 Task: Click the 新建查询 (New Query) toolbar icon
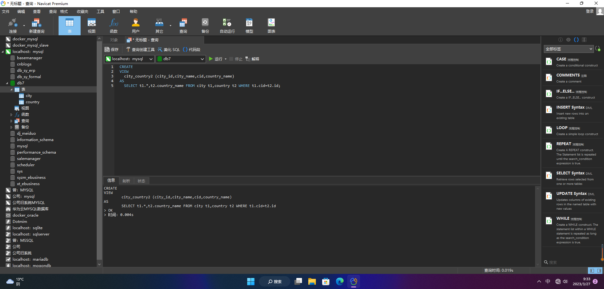pyautogui.click(x=37, y=25)
